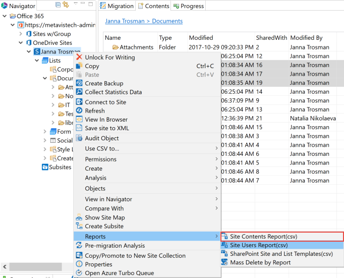This screenshot has height=278, width=344.
Task: Choose Pre-migration Analysis from context menu
Action: (x=114, y=246)
